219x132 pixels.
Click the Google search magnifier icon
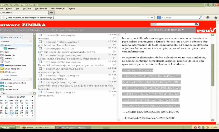[x=201, y=18]
